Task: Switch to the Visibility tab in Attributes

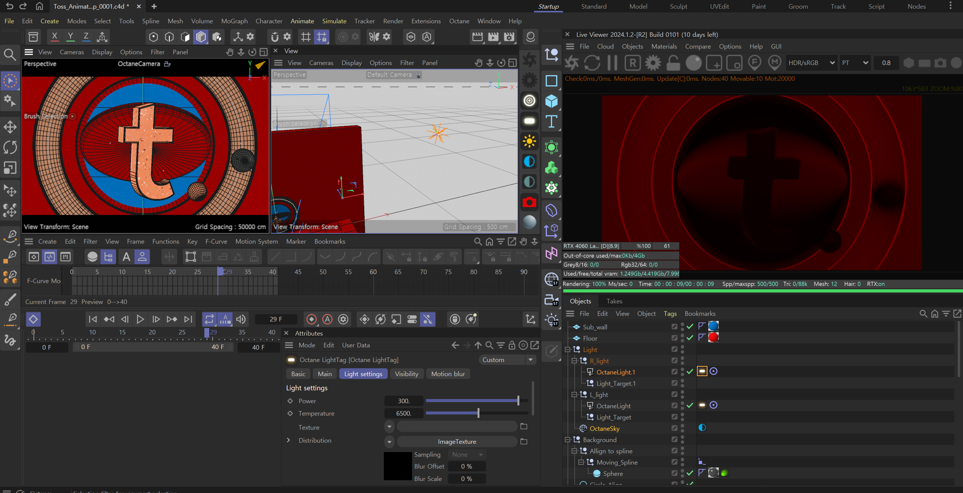Action: [x=406, y=374]
